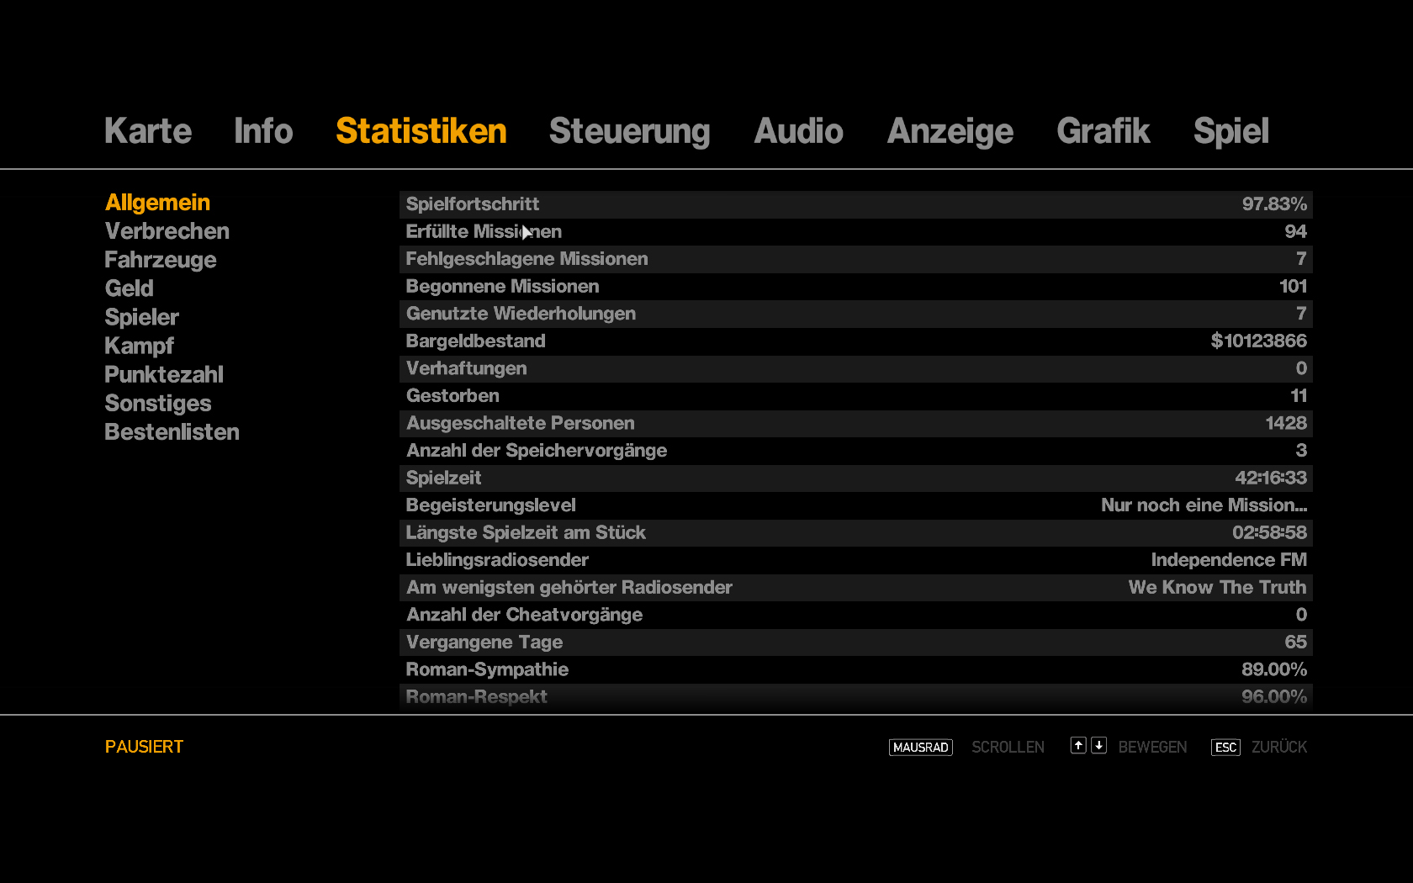Image resolution: width=1413 pixels, height=883 pixels.
Task: Select the Begeisterungslevel row
Action: 856,505
